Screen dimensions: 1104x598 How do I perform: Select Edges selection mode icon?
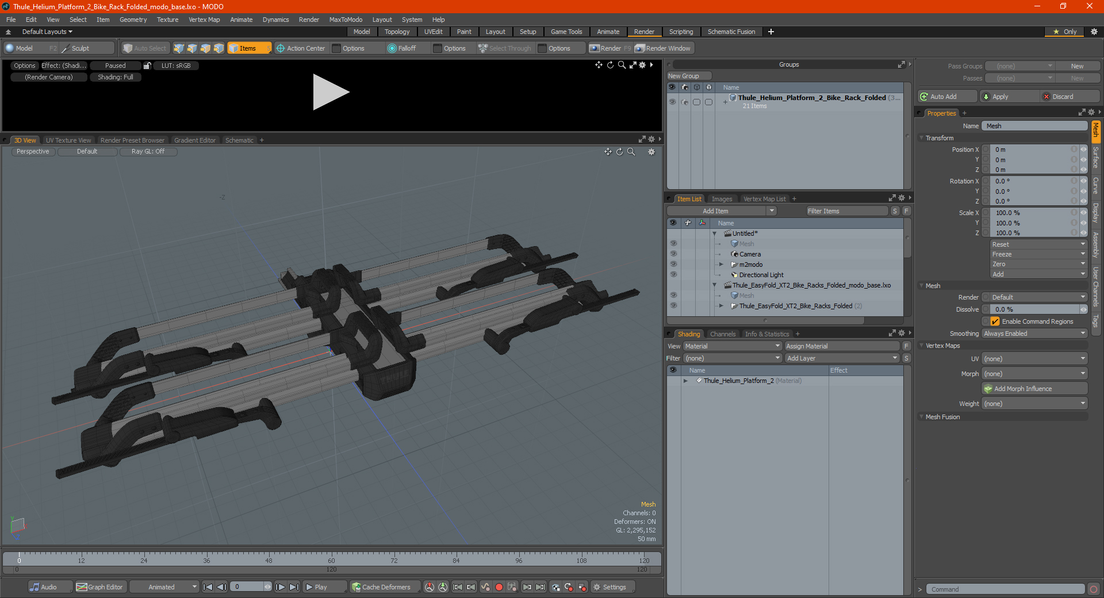192,48
